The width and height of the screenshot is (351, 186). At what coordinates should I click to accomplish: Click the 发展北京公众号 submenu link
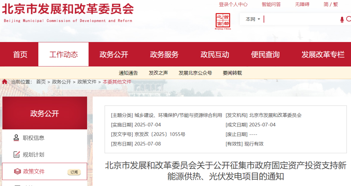[x=195, y=73]
